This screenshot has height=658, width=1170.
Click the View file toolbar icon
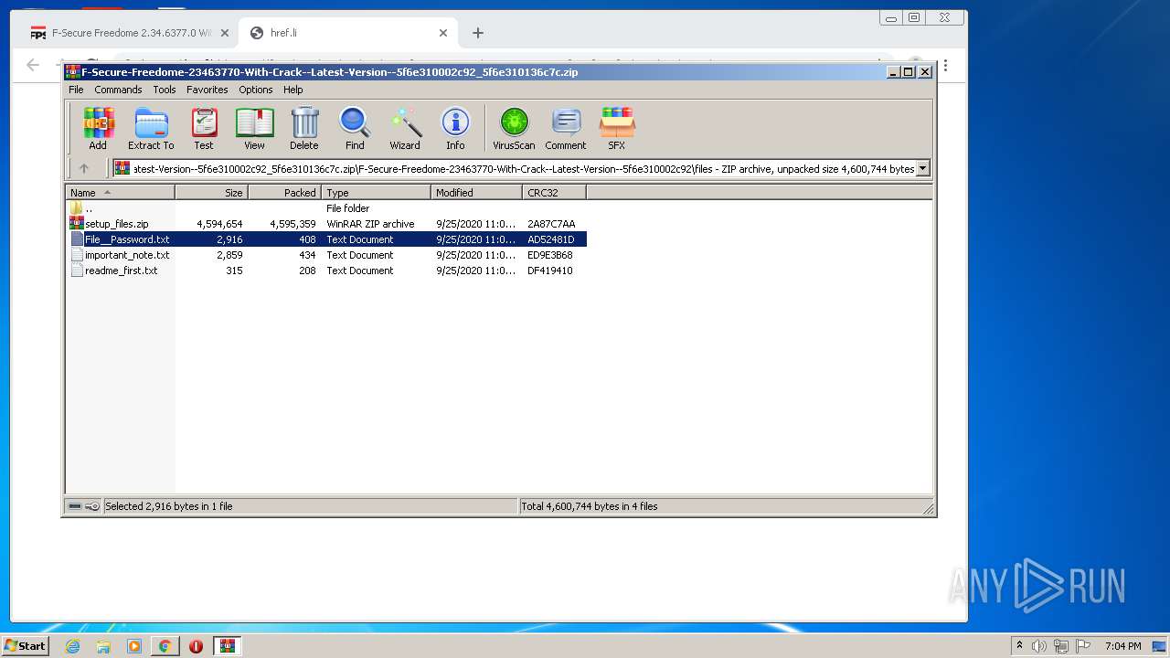pyautogui.click(x=254, y=129)
